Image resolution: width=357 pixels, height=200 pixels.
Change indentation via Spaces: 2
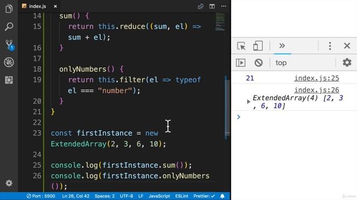[x=104, y=196]
